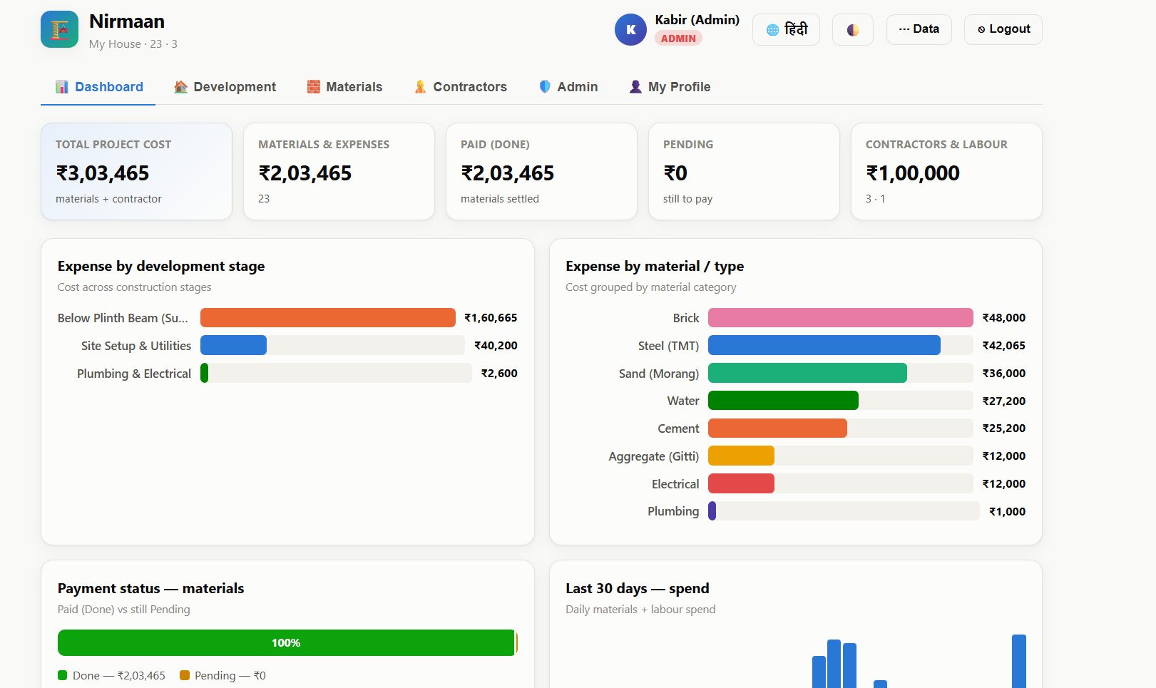Screen dimensions: 1156x688
Task: Select the Pending summary card
Action: (x=744, y=172)
